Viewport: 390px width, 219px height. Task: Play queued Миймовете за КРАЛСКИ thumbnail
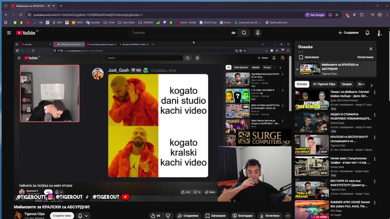pos(310,69)
